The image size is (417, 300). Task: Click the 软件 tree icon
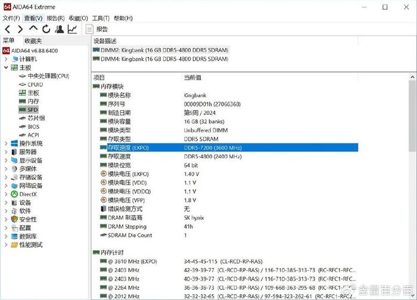14,211
